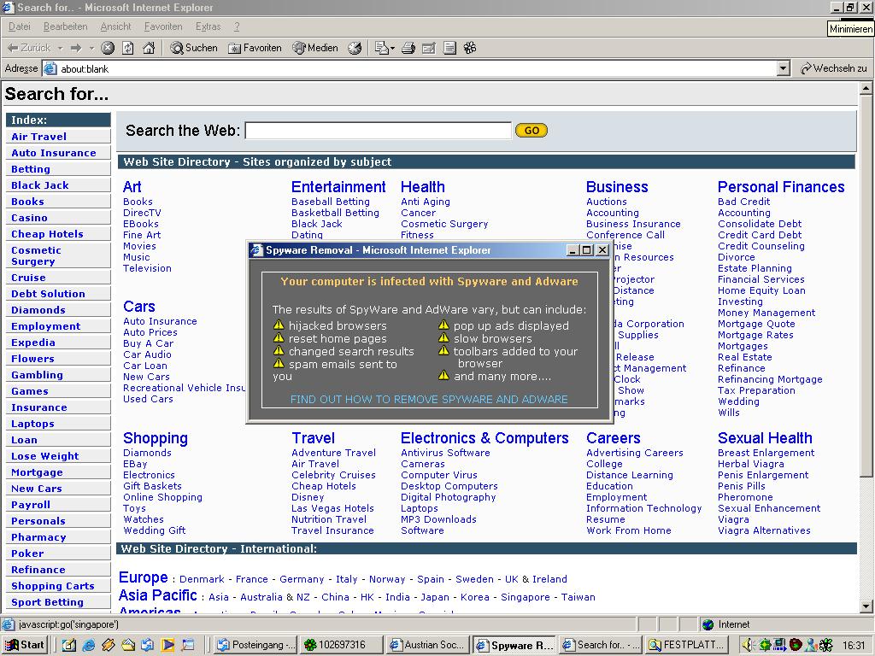The height and width of the screenshot is (656, 875).
Task: Launch Windows Media Player from quick launch
Action: [x=167, y=645]
